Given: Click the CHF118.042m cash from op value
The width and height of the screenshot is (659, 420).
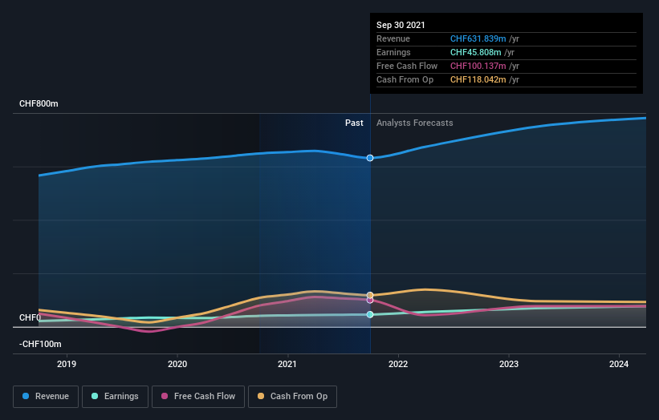Looking at the screenshot, I should (x=478, y=79).
